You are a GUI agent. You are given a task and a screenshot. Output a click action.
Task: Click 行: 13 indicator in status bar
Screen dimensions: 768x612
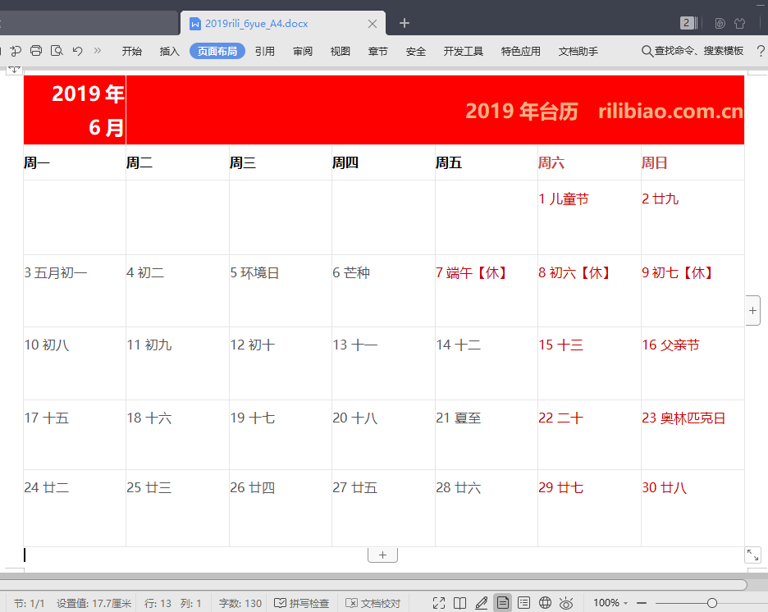[x=158, y=604]
